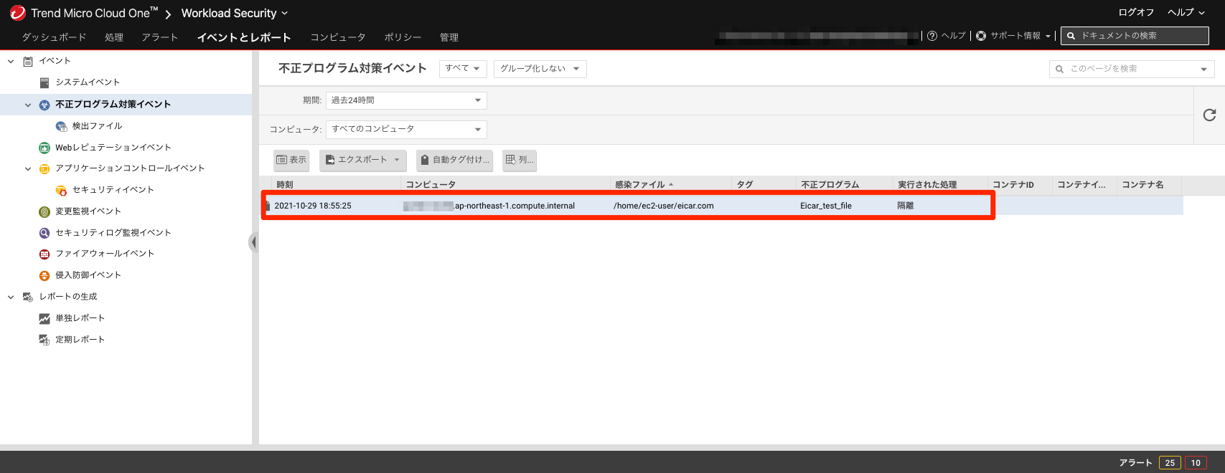Click the single report icon
Viewport: 1225px width, 473px height.
pos(44,318)
